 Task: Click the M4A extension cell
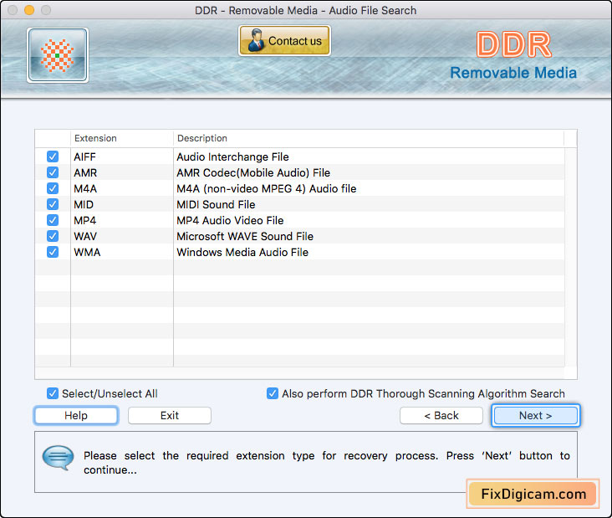122,188
